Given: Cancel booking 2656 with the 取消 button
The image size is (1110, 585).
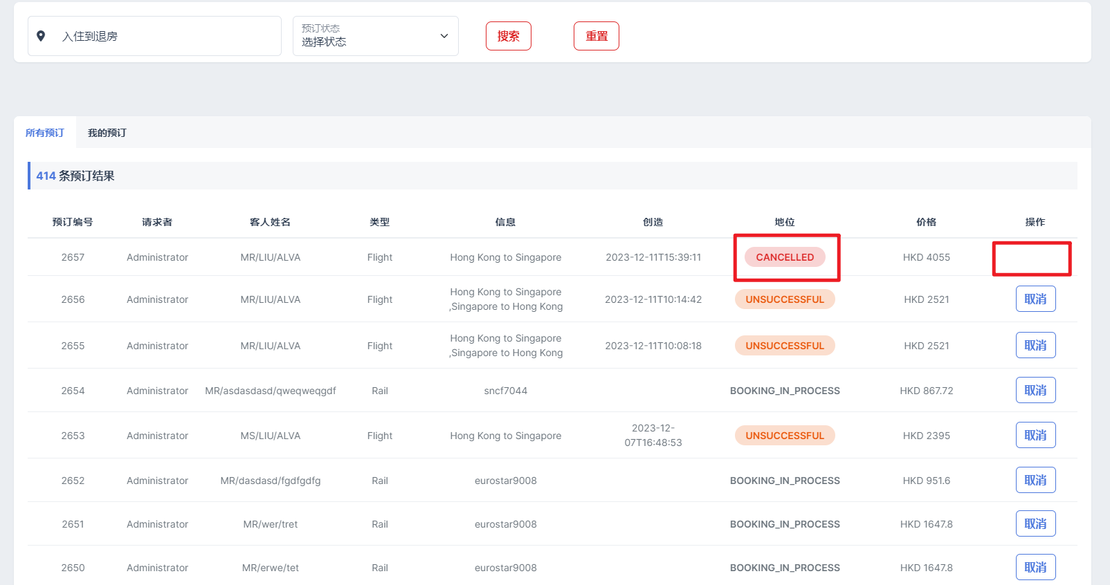Looking at the screenshot, I should (x=1035, y=299).
